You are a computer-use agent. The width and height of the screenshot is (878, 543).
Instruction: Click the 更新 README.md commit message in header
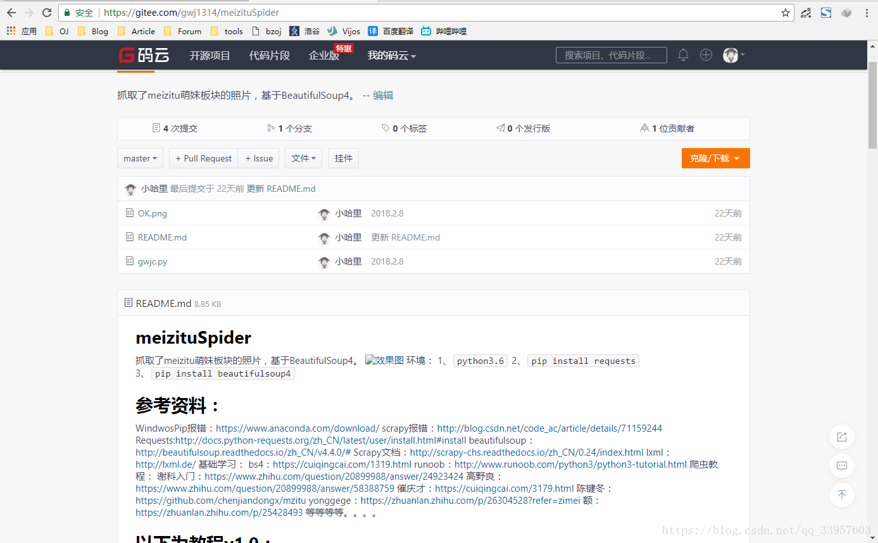coord(281,189)
